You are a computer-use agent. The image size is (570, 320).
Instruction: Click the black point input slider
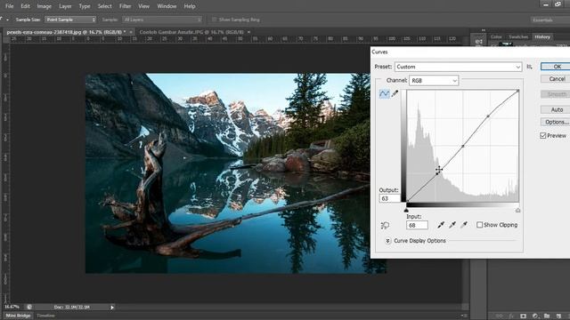tap(406, 210)
